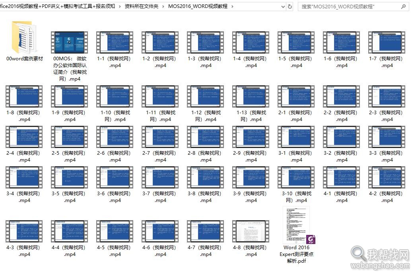Image resolution: width=412 pixels, height=273 pixels.
Task: Select the 1-4 mp4 video icon
Action: tap(251, 42)
